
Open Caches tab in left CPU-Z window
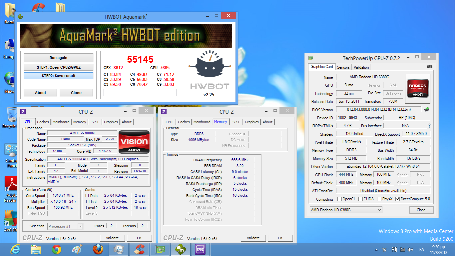pyautogui.click(x=43, y=122)
